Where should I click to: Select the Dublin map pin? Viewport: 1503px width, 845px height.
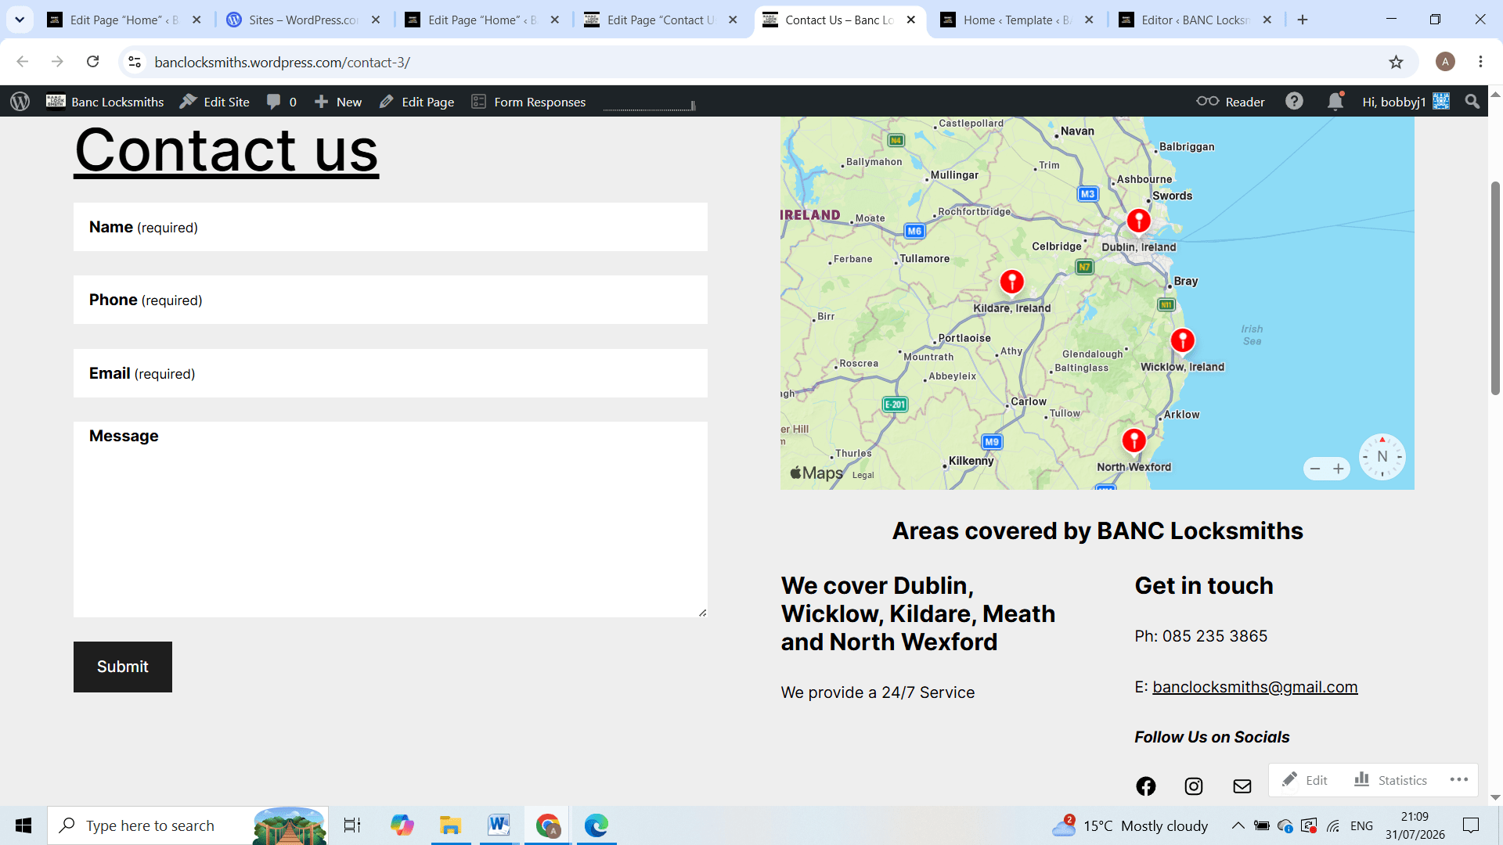[x=1139, y=221]
